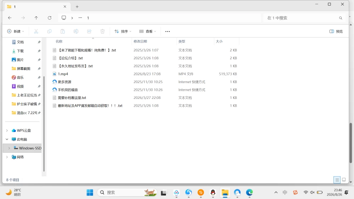This screenshot has width=354, height=199.
Task: Click the Delete trash icon
Action: [103, 31]
